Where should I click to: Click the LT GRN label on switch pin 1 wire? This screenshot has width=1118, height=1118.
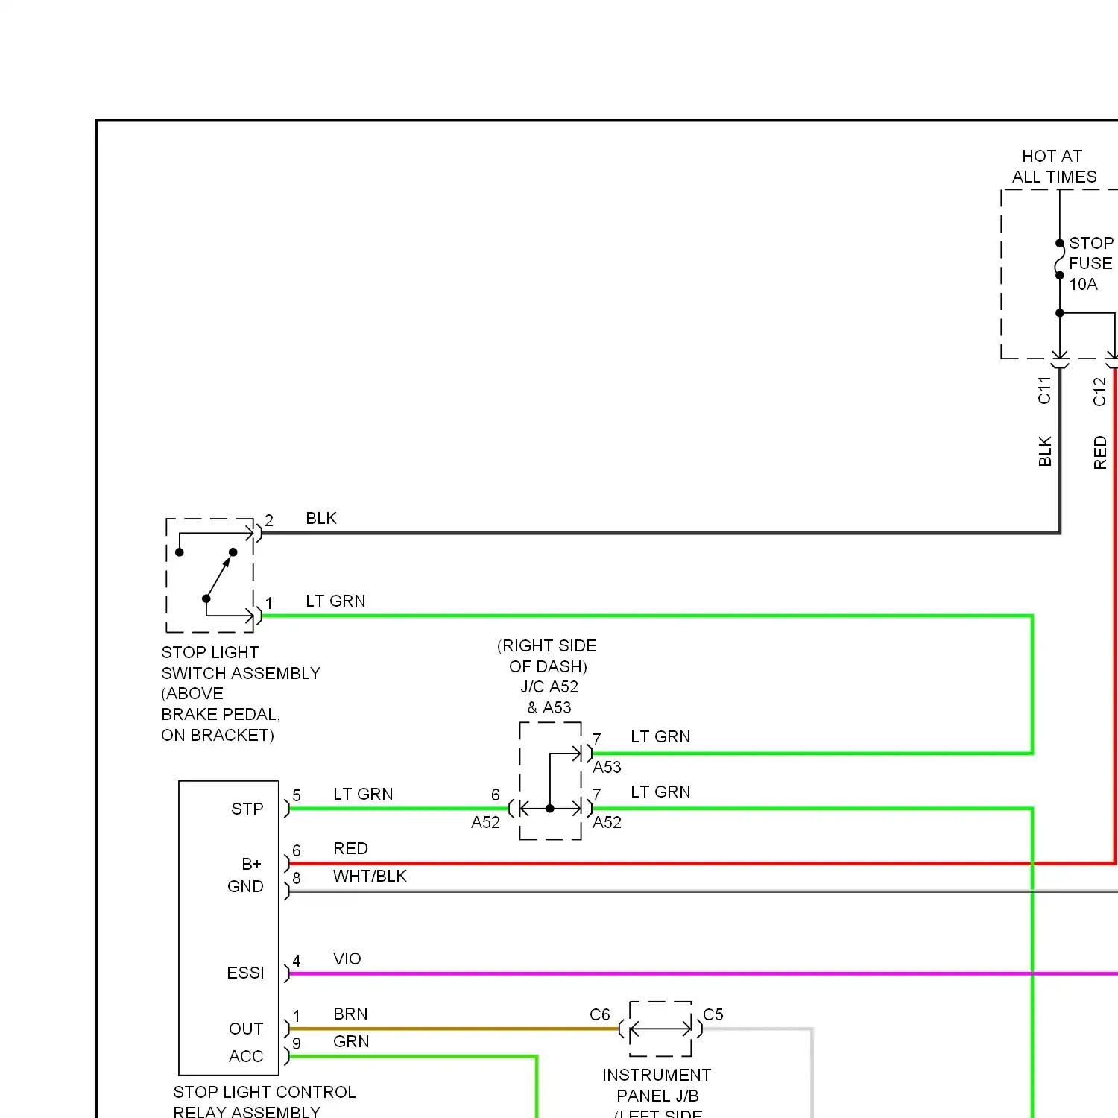tap(335, 601)
